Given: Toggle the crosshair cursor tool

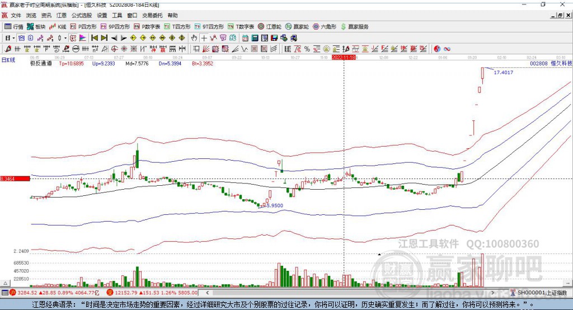Looking at the screenshot, I should tap(204, 38).
